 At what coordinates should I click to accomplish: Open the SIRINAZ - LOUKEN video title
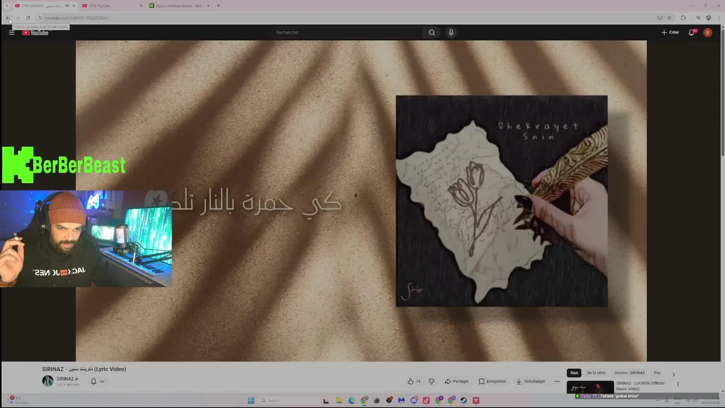640,386
